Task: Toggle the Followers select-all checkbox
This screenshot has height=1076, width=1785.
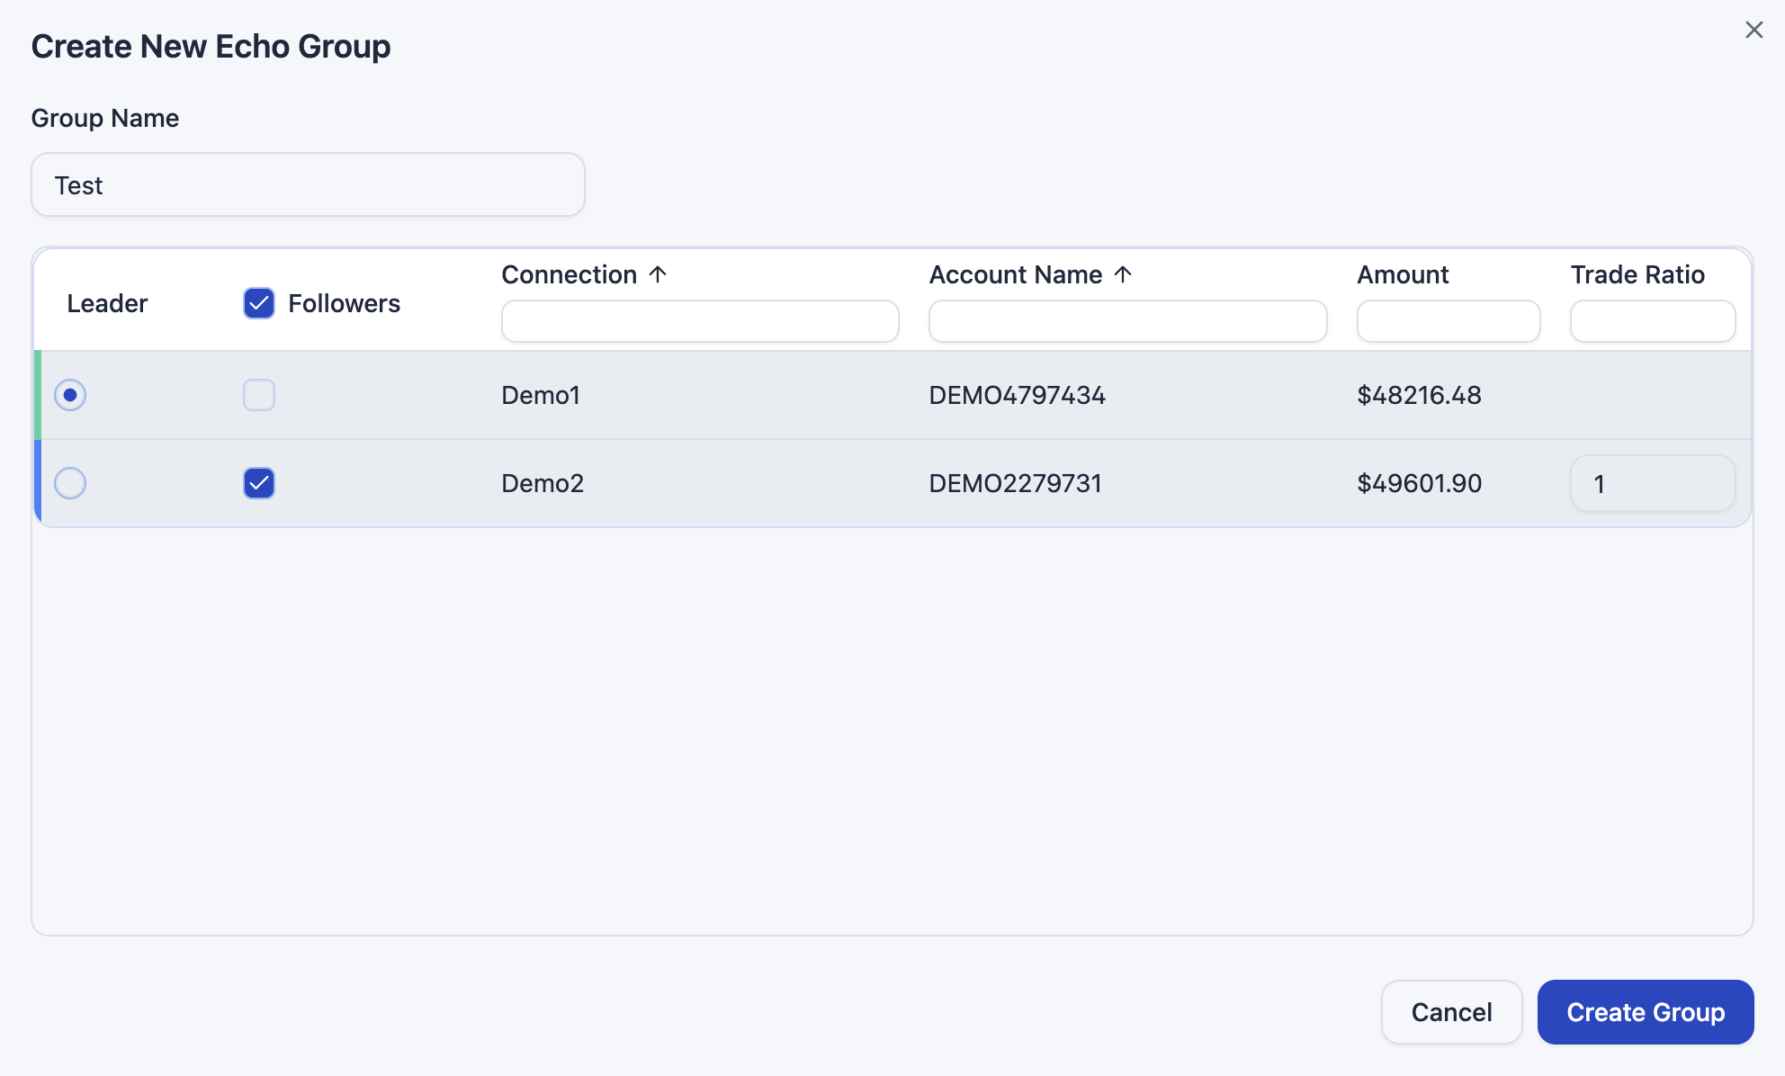Action: pyautogui.click(x=259, y=303)
